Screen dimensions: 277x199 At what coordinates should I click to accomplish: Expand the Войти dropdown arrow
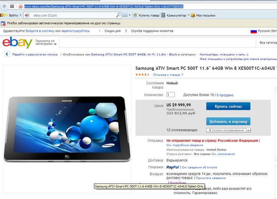point(20,15)
